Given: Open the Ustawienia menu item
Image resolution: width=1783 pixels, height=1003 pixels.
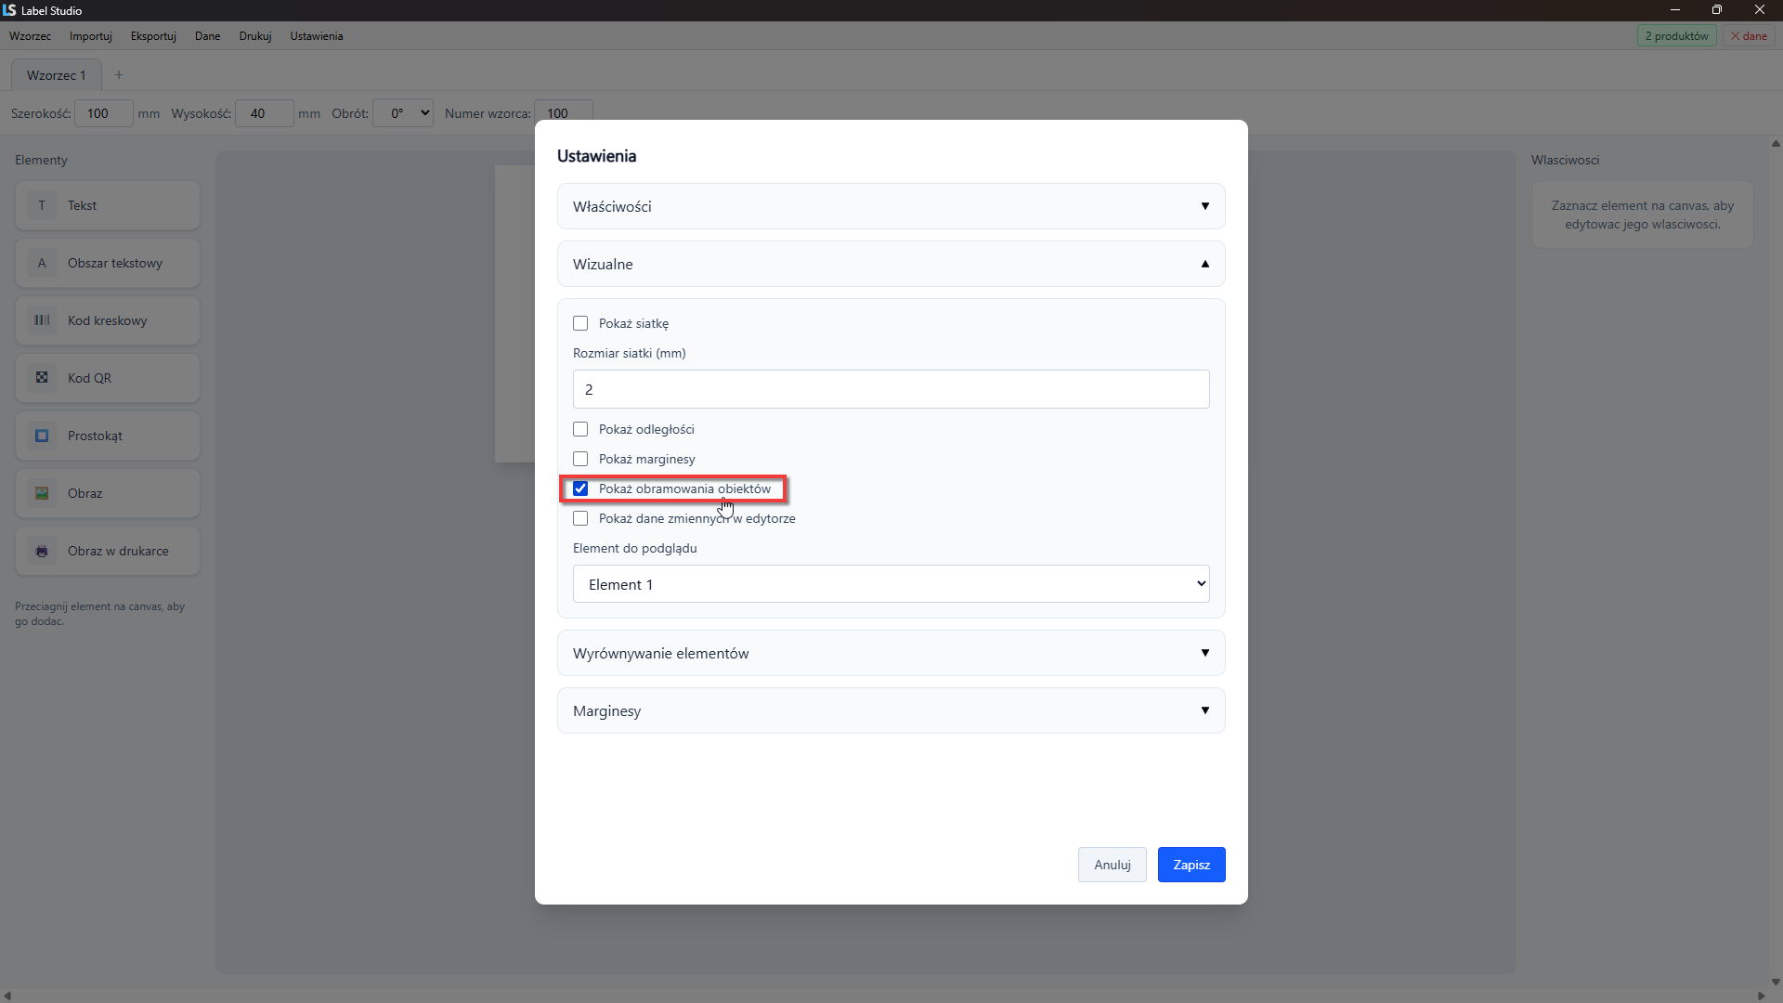Looking at the screenshot, I should pyautogui.click(x=317, y=36).
